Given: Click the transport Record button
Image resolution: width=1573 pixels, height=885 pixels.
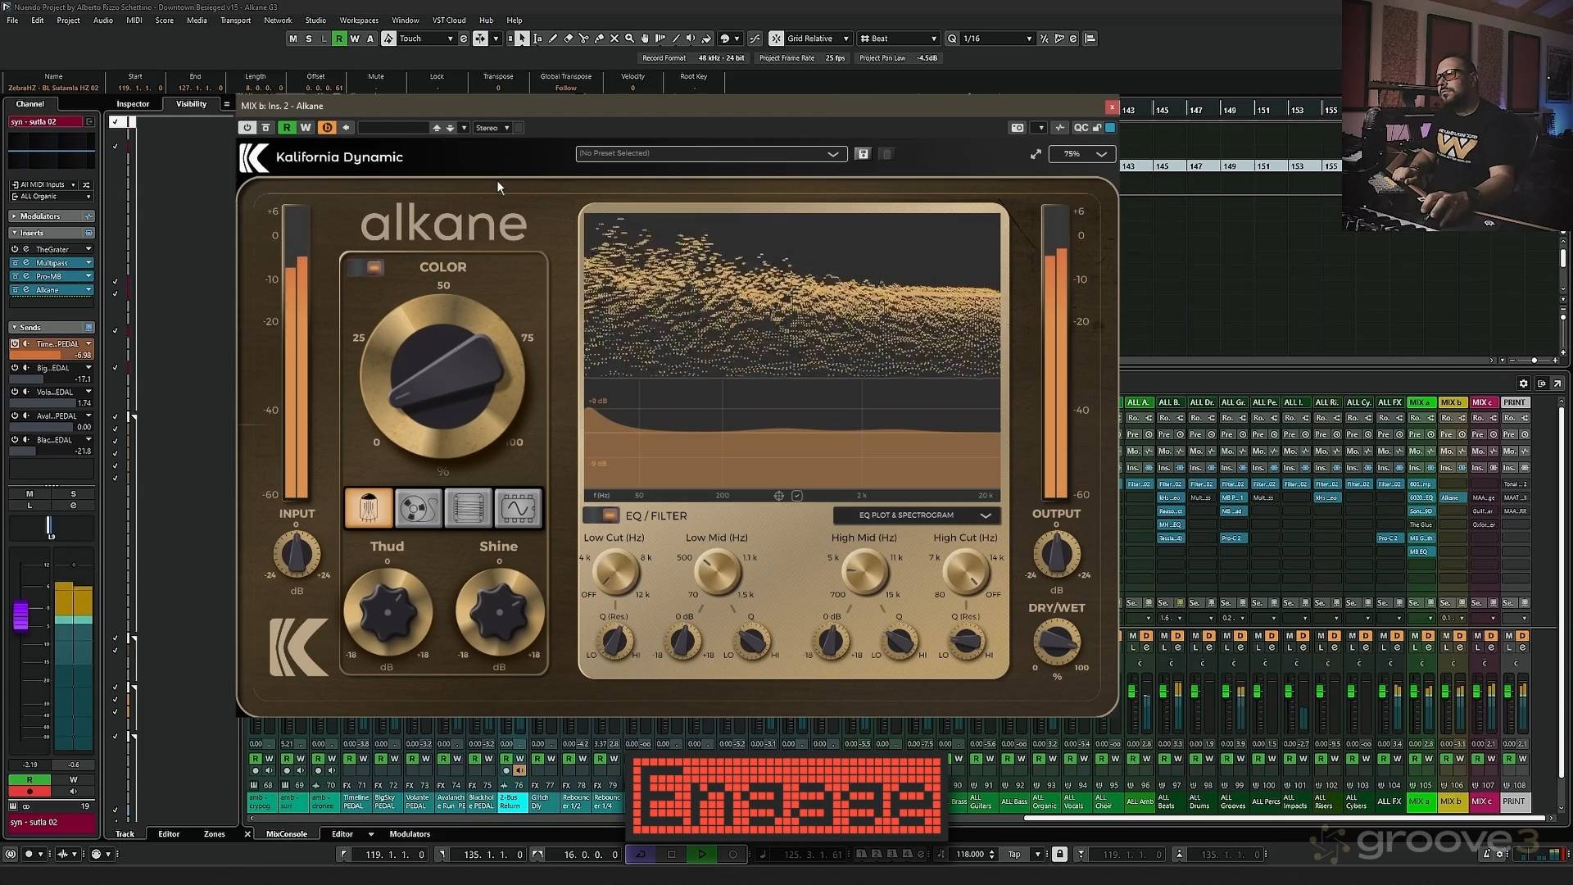Looking at the screenshot, I should [x=732, y=855].
